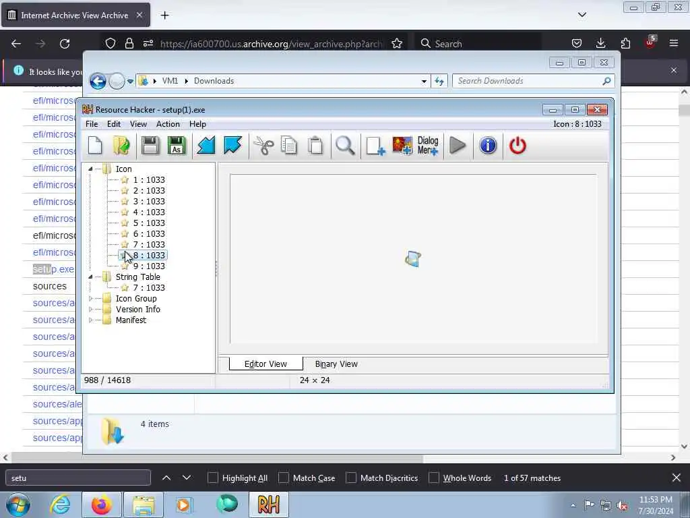Open a new Firefox tab

(164, 16)
